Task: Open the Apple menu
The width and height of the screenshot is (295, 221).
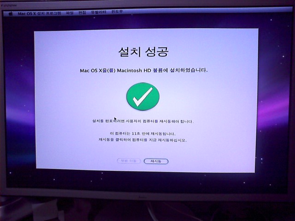Action: coord(11,13)
